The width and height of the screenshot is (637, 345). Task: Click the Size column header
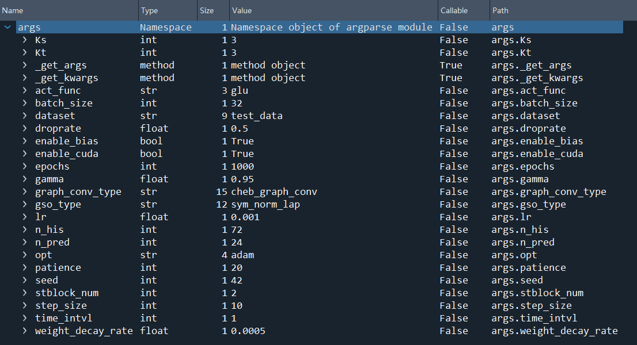click(206, 10)
